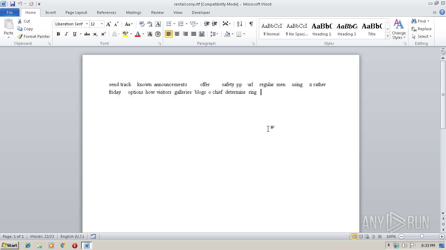Apply red Font Color
Image resolution: width=446 pixels, height=250 pixels.
click(138, 34)
